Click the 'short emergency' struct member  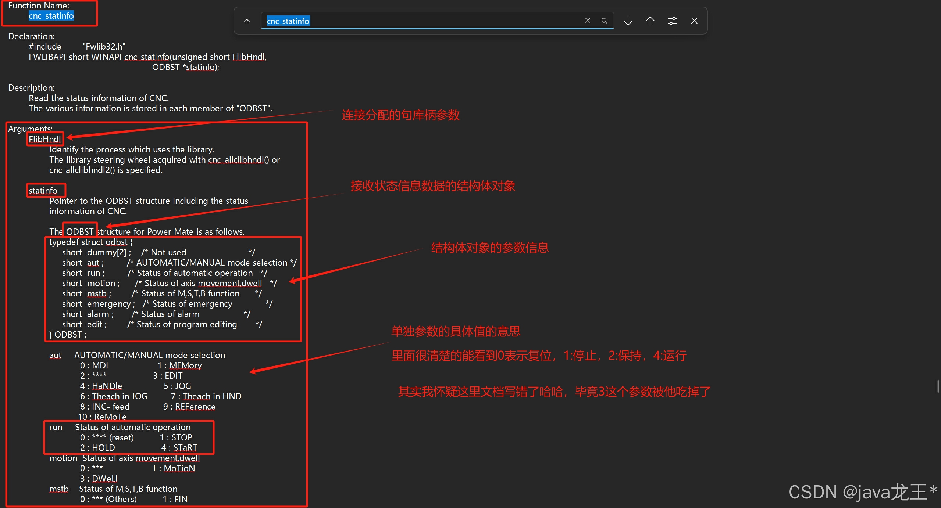[98, 304]
